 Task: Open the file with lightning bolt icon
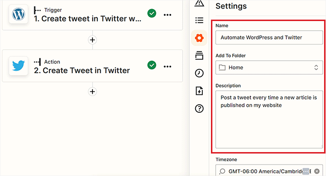(x=199, y=91)
